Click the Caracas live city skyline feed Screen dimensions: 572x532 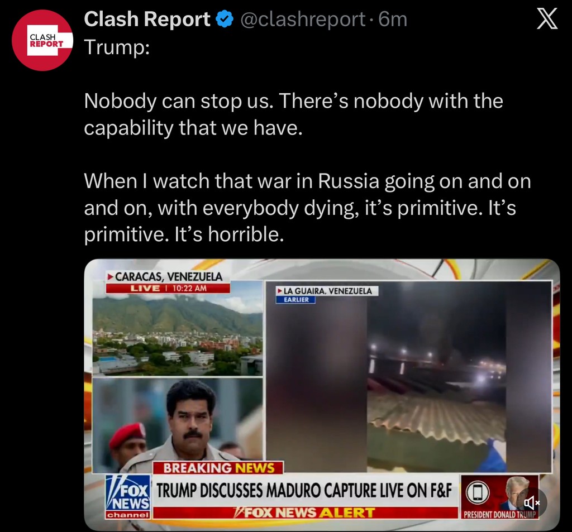(x=177, y=335)
